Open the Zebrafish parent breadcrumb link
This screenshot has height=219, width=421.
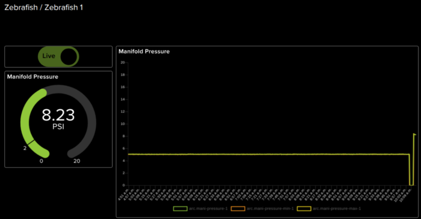click(21, 7)
